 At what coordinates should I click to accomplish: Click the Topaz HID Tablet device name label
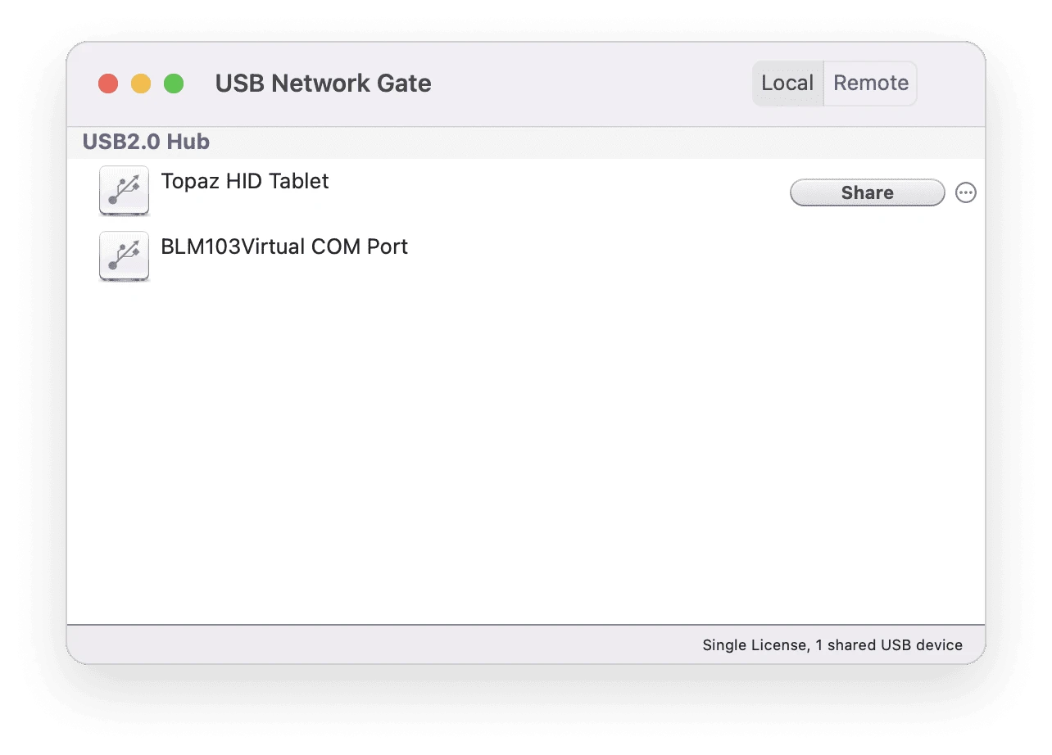pos(244,181)
